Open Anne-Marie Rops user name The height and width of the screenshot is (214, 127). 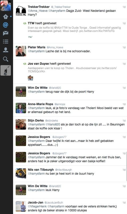coord(40,104)
